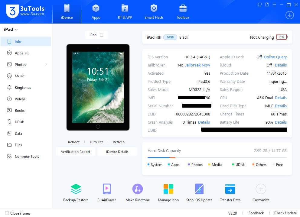Click the MD522 LL/A sales model value

pos(199,89)
